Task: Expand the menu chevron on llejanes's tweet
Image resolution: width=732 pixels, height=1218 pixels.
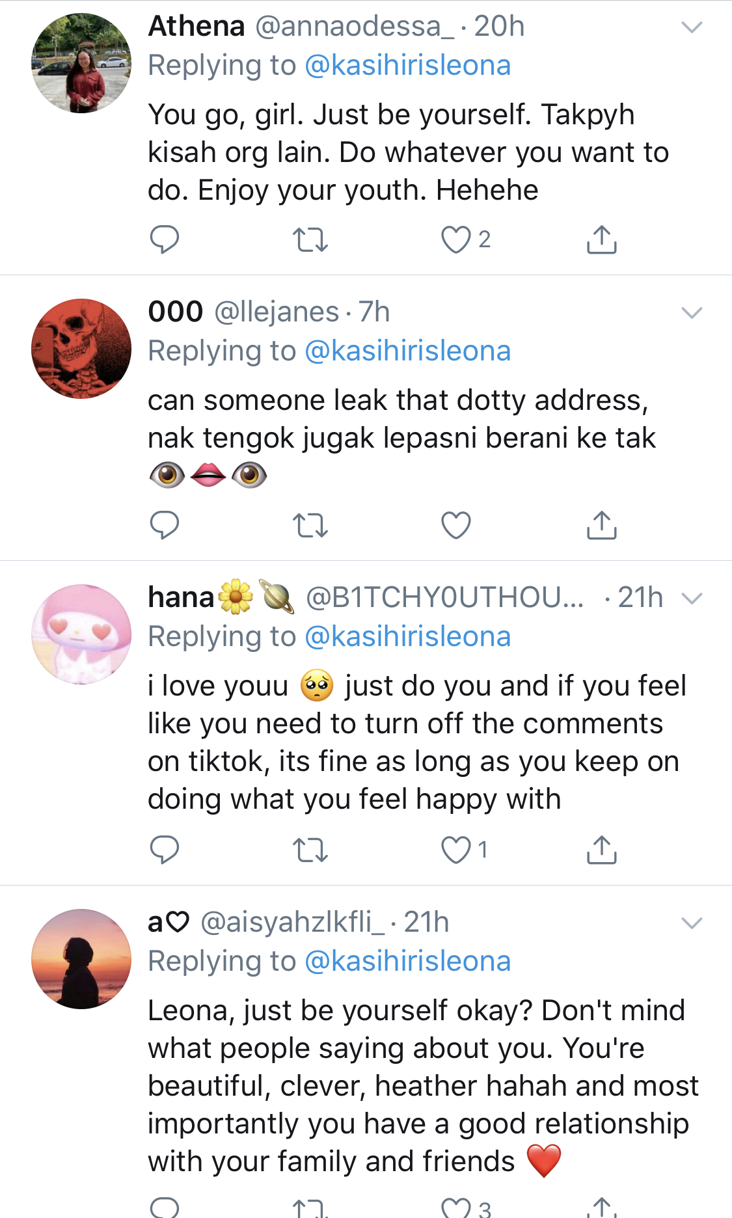Action: tap(692, 313)
